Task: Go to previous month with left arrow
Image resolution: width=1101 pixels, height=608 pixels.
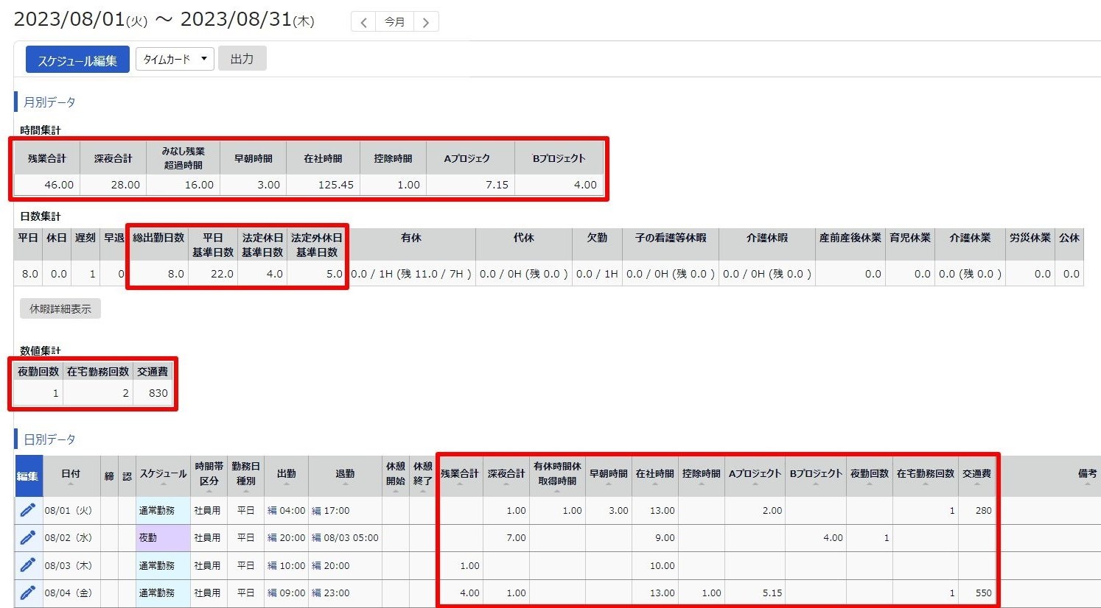Action: [363, 22]
